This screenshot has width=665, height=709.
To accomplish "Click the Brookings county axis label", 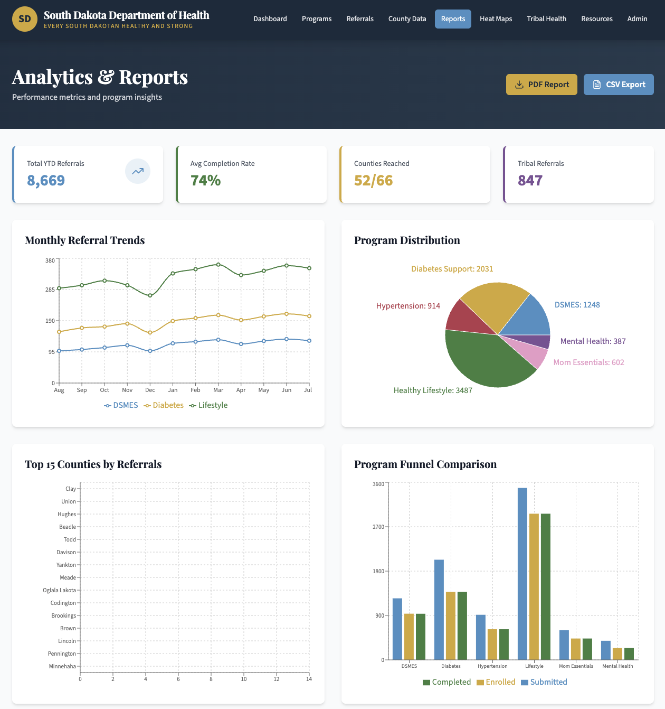I will pyautogui.click(x=64, y=615).
